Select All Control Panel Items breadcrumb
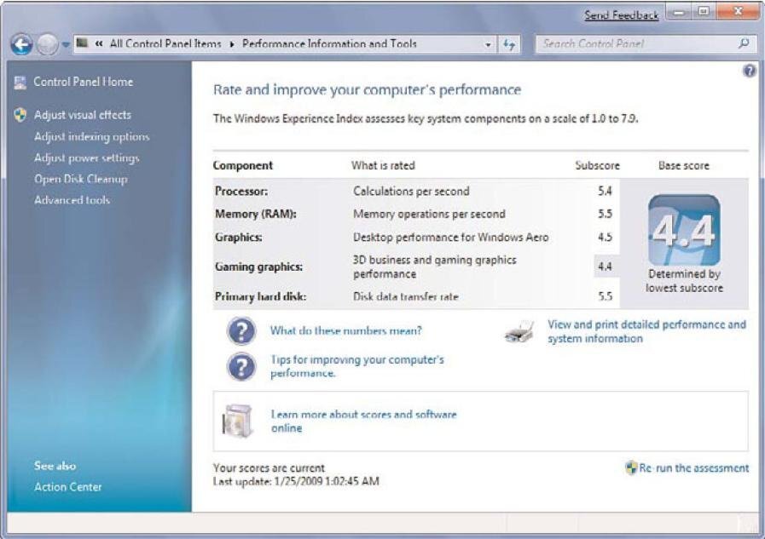 click(x=165, y=43)
